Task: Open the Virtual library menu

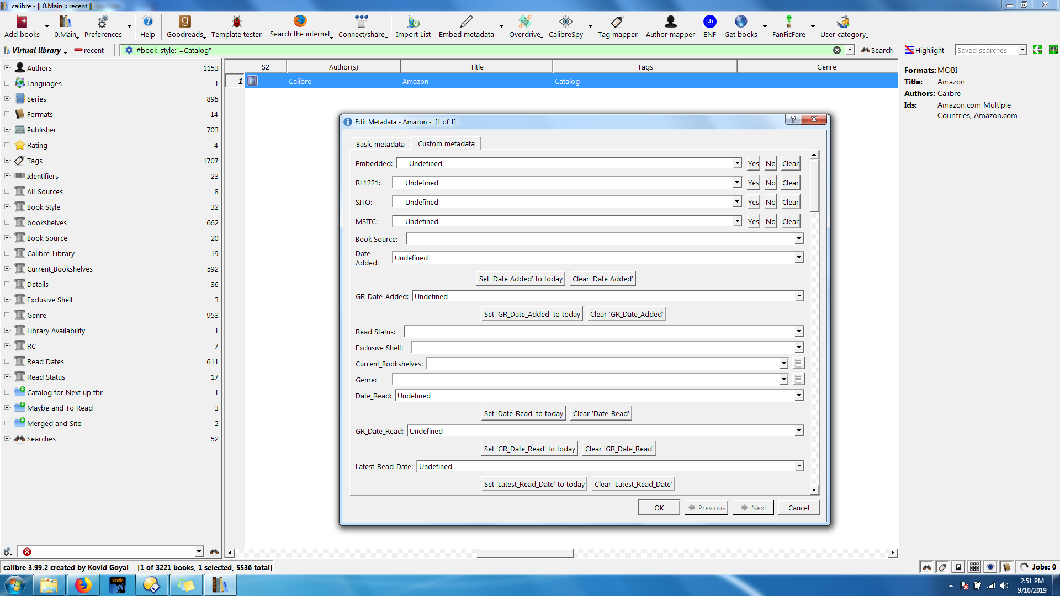Action: point(36,50)
